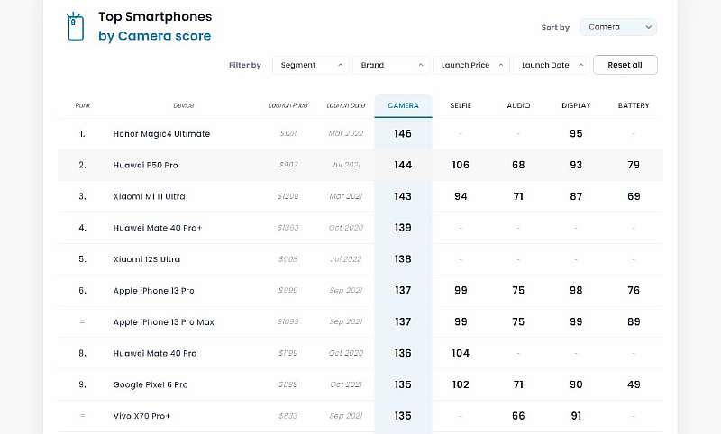Image resolution: width=721 pixels, height=434 pixels.
Task: Open the Sort by Camera dropdown
Action: click(x=617, y=27)
